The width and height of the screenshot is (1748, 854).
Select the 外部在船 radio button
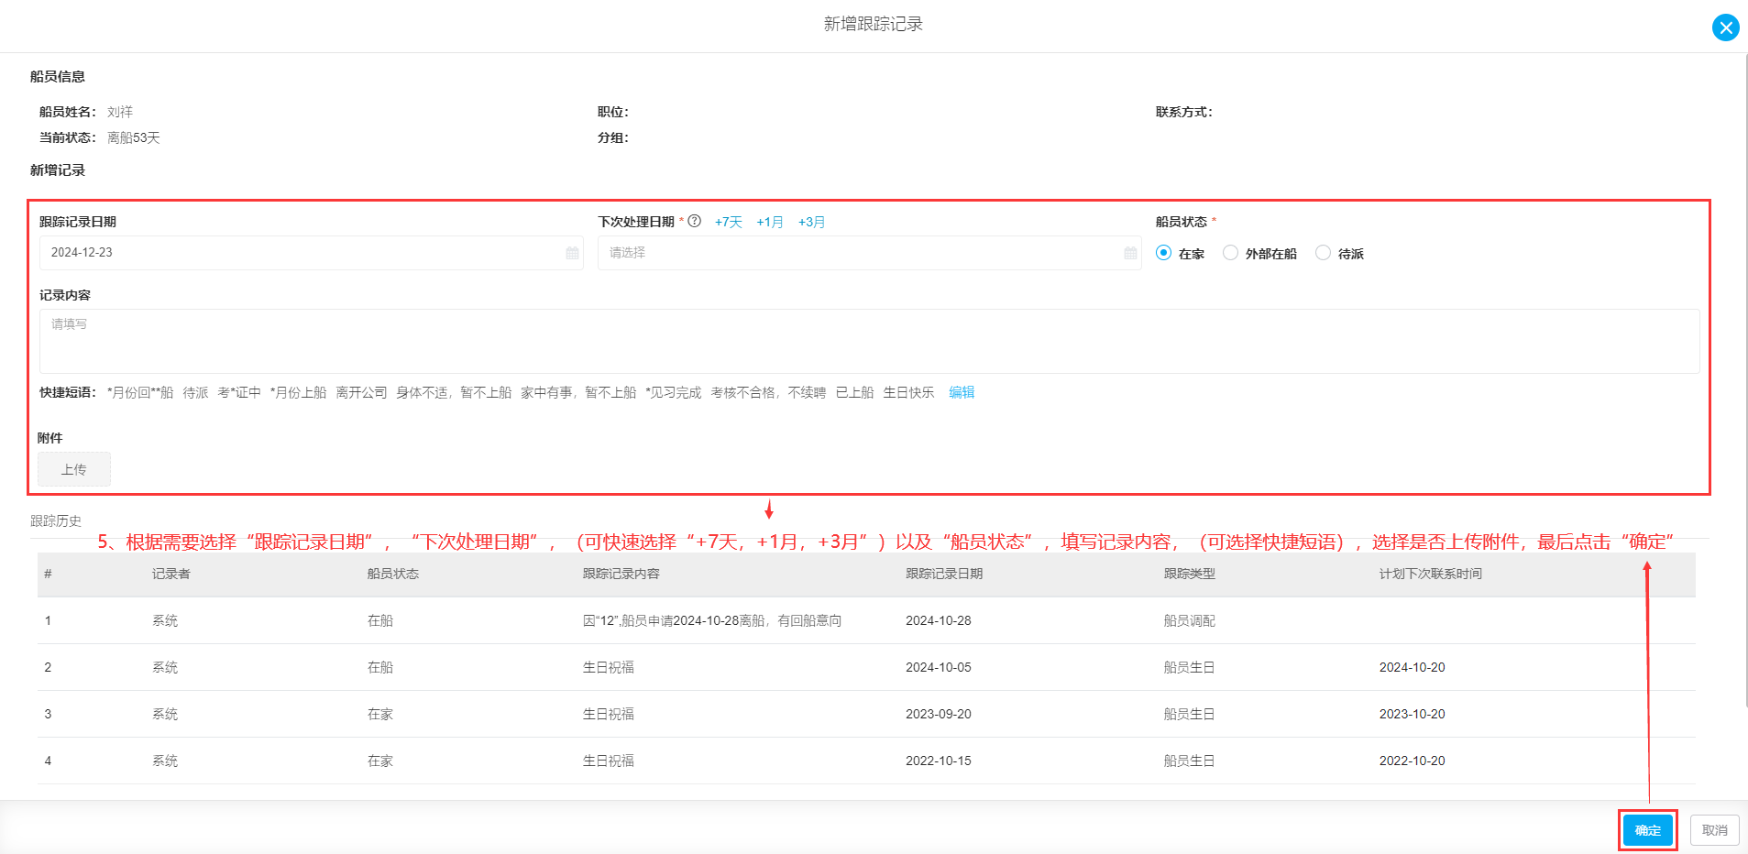[1230, 253]
